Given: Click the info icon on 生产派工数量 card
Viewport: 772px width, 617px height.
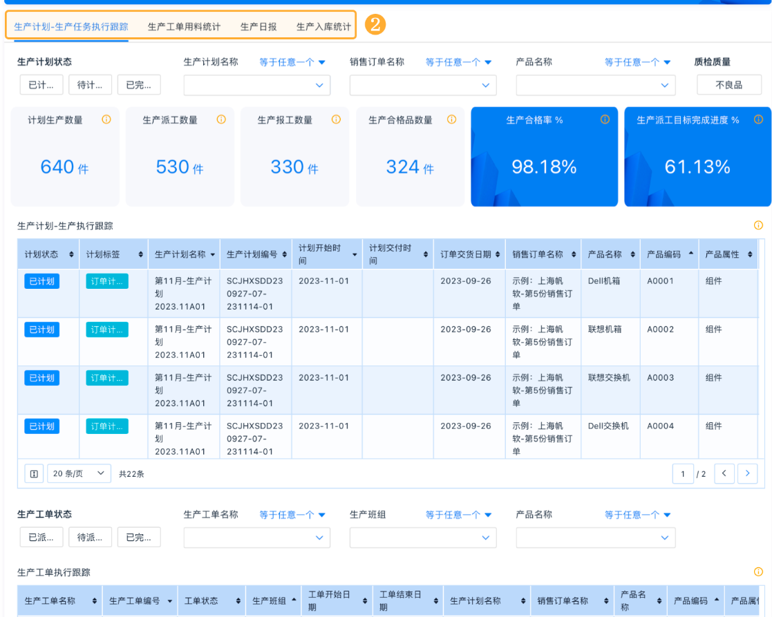Looking at the screenshot, I should [221, 120].
